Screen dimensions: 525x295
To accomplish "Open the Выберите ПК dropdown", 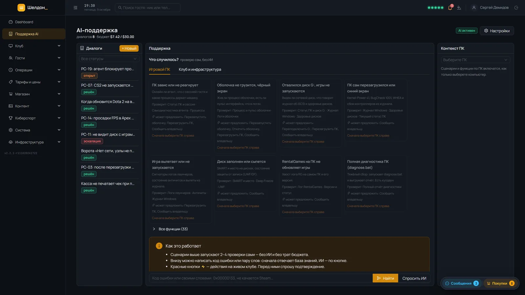I will click(475, 60).
